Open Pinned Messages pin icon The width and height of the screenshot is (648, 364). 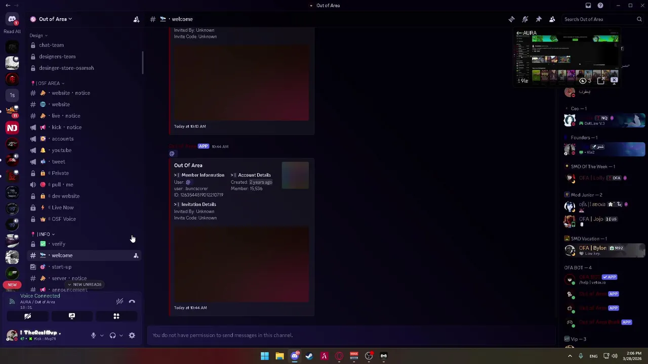(539, 19)
